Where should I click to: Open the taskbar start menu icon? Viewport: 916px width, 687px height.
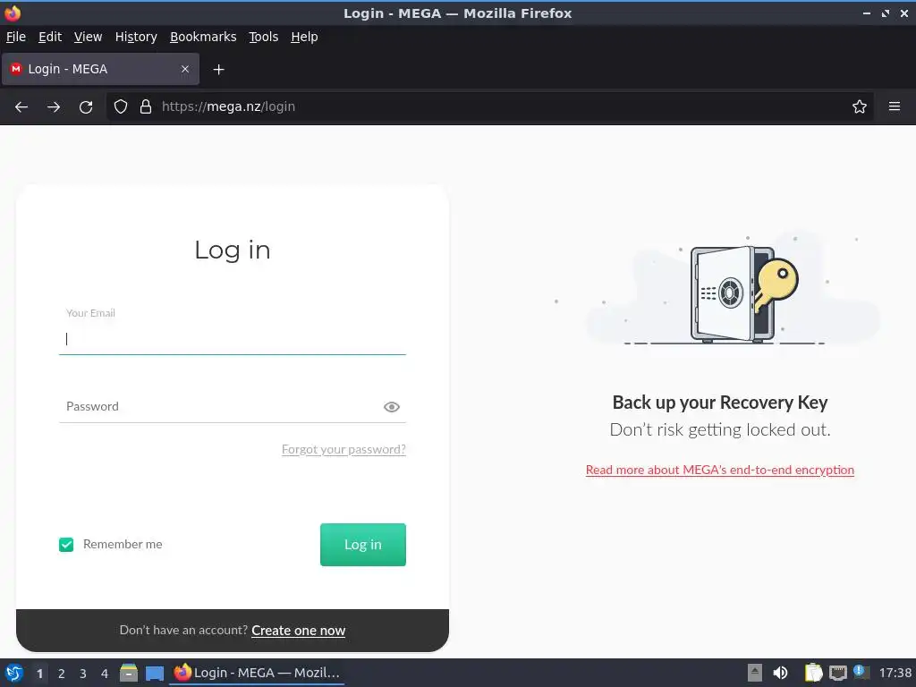click(x=14, y=673)
